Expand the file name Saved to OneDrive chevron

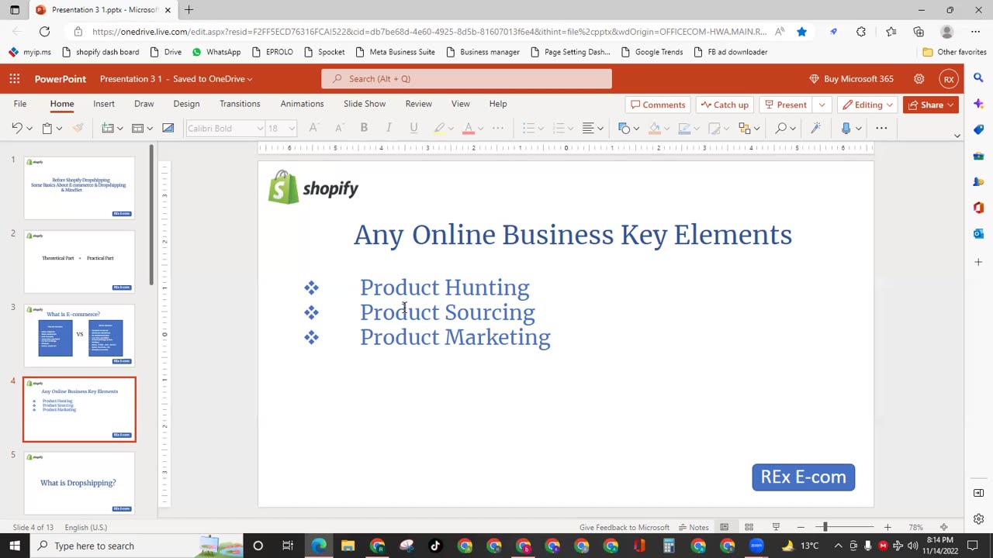250,79
